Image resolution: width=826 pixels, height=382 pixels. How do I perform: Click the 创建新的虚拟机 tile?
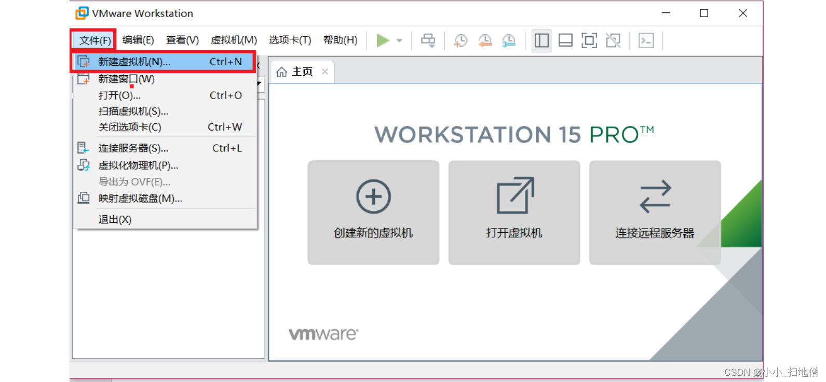tap(373, 213)
